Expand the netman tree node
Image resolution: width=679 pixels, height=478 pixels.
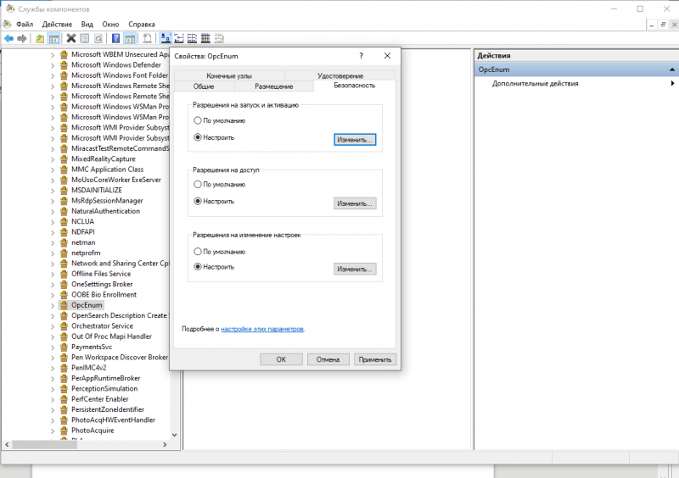coord(52,242)
